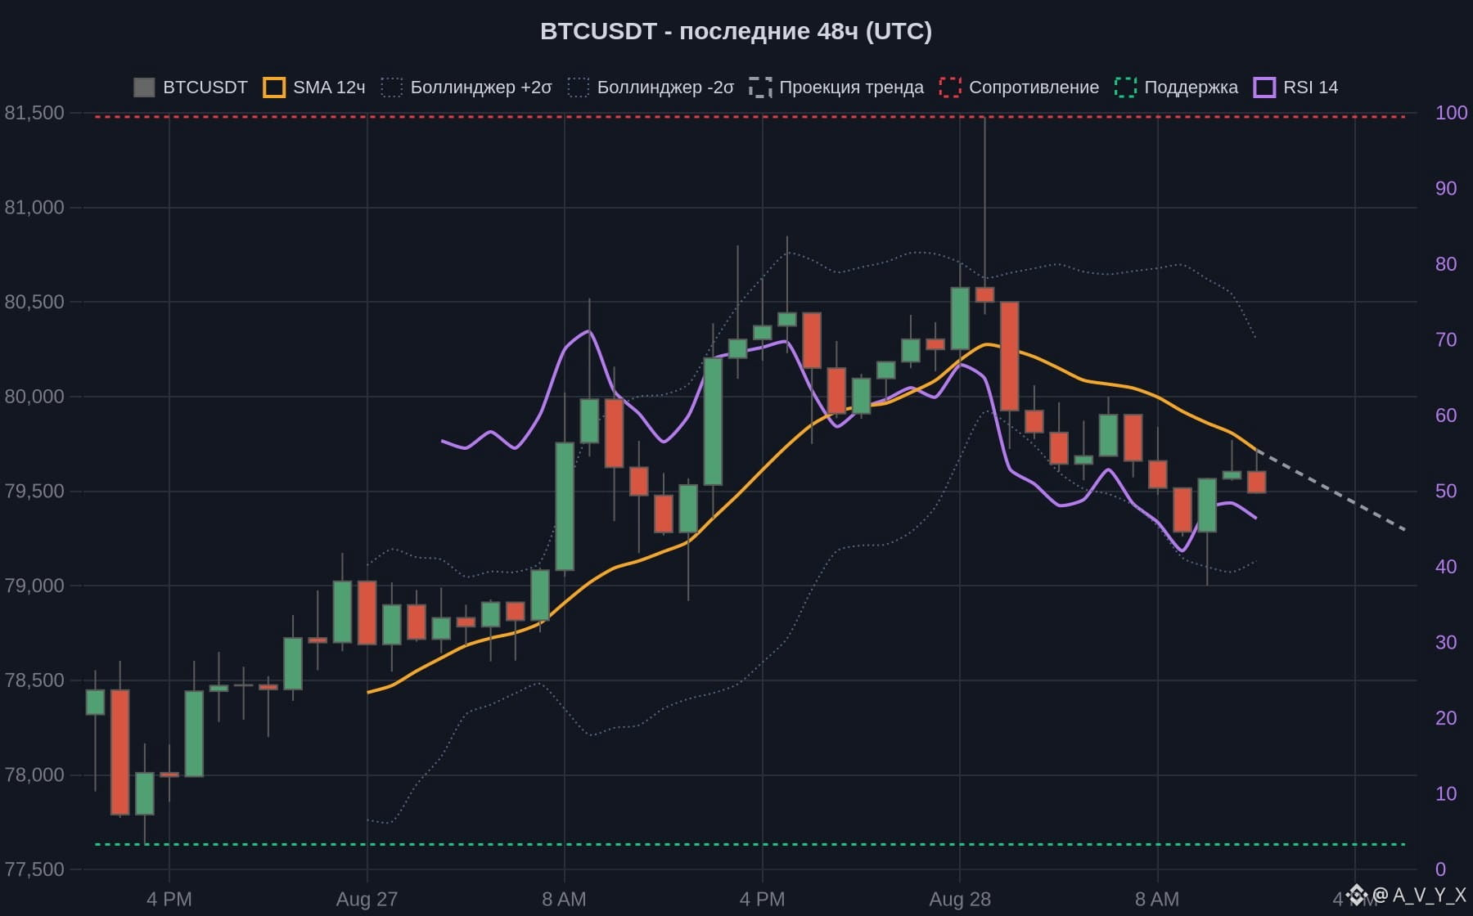Viewport: 1473px width, 916px height.
Task: Click the 79,500 price axis label
Action: (34, 492)
